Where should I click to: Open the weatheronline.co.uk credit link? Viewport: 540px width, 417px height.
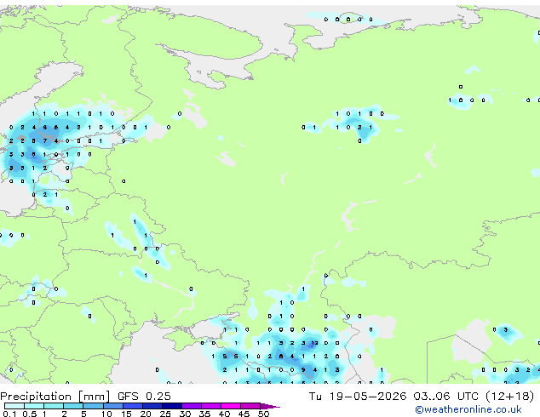point(468,409)
